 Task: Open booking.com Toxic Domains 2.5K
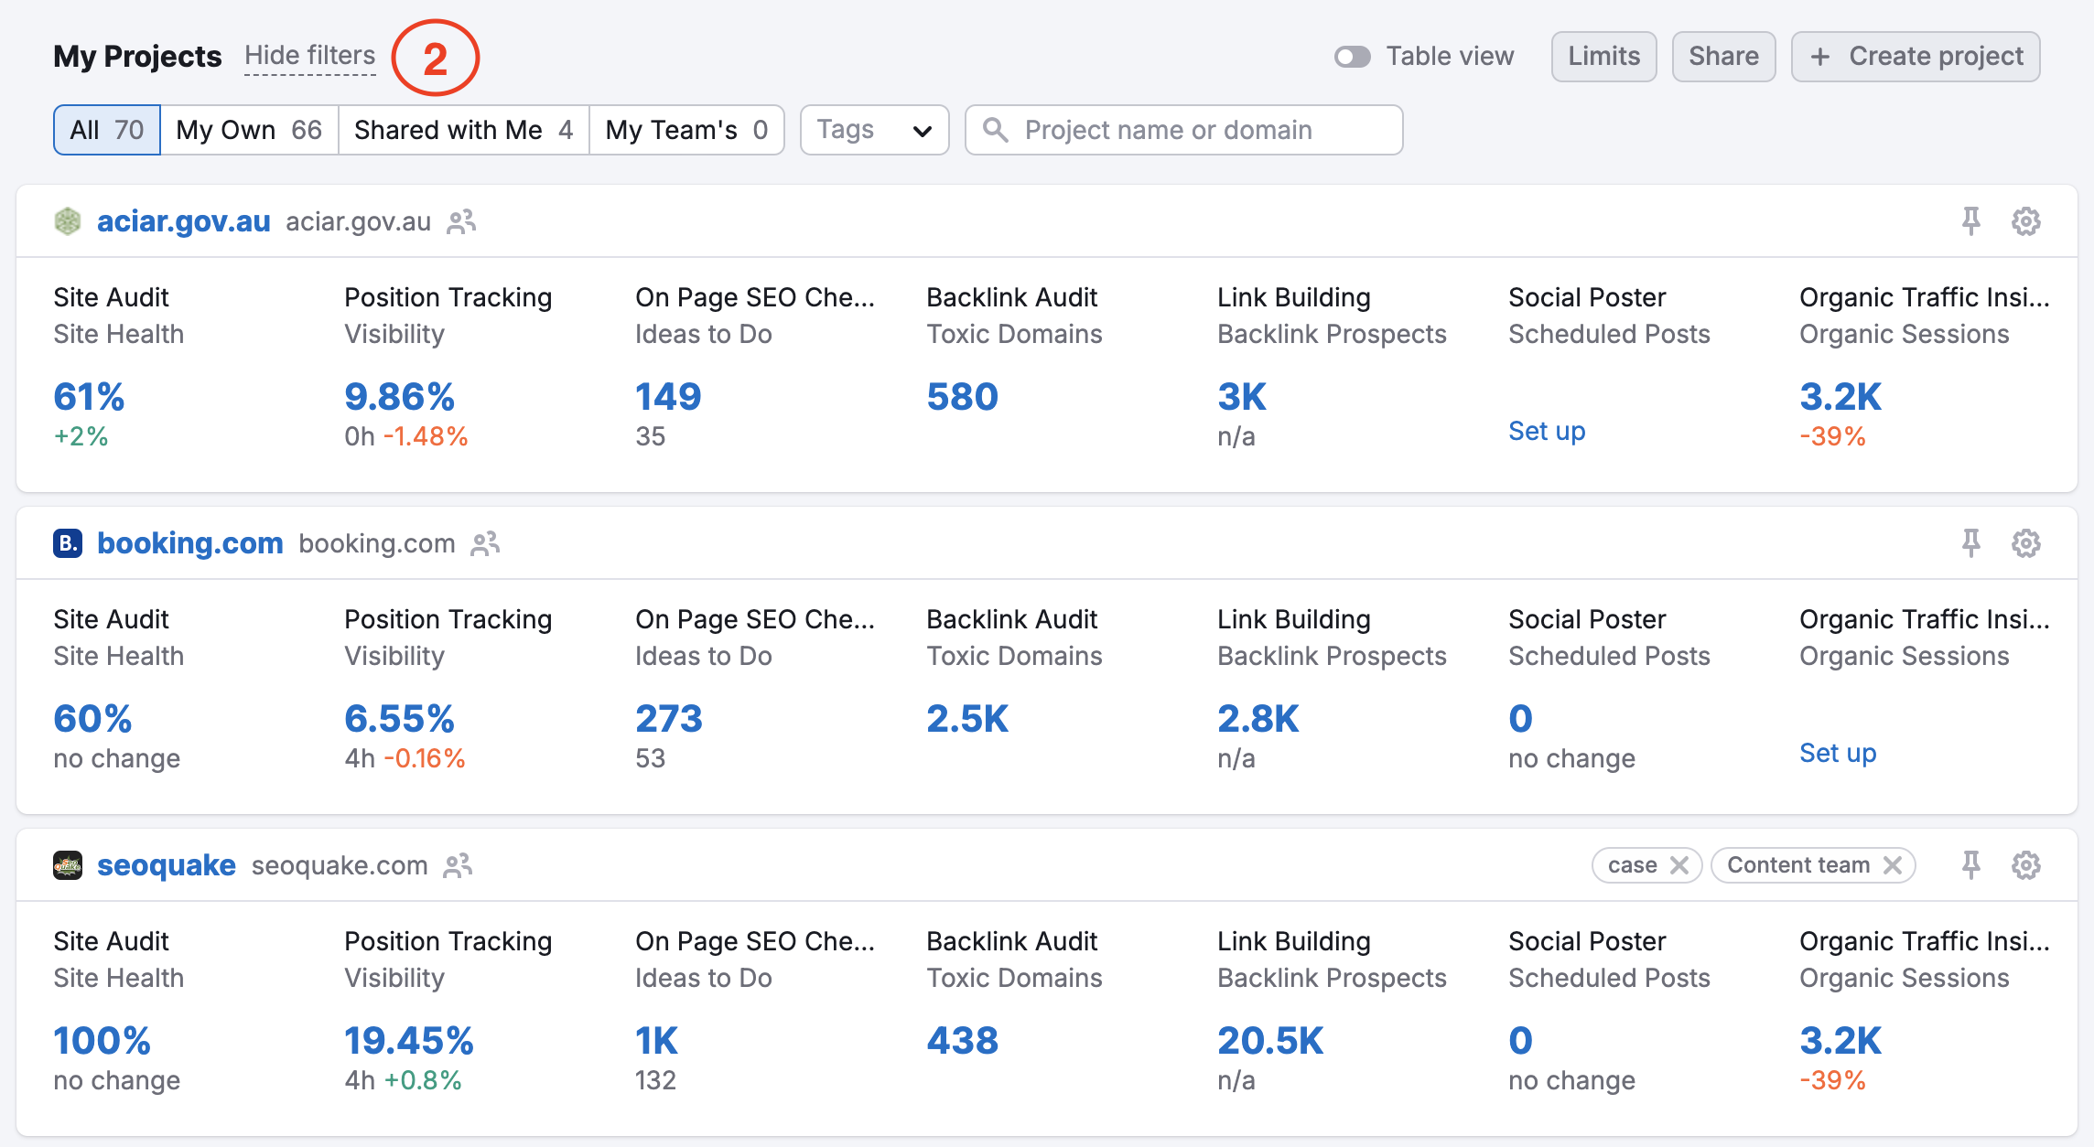(967, 719)
